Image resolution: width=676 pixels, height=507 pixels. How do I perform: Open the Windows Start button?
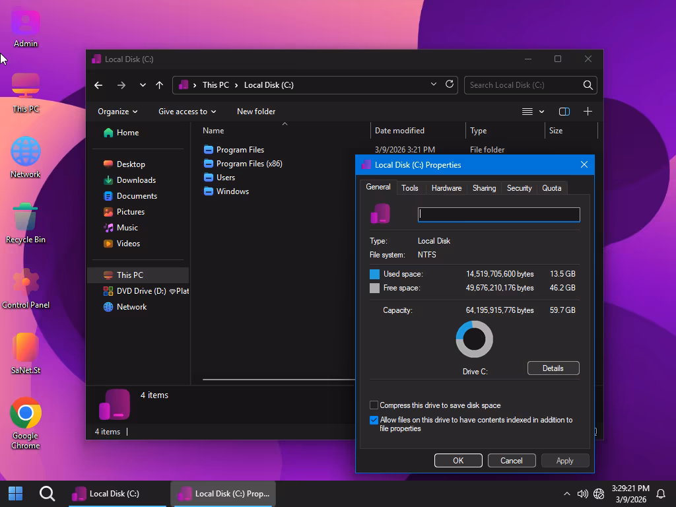click(16, 493)
